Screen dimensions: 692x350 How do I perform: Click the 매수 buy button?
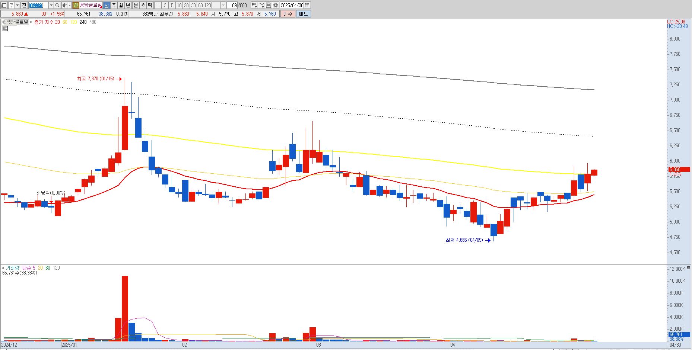288,14
